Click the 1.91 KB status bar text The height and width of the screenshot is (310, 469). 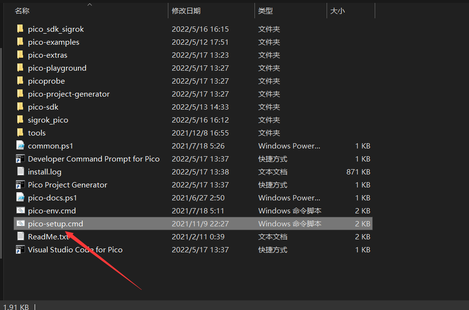tap(16, 307)
